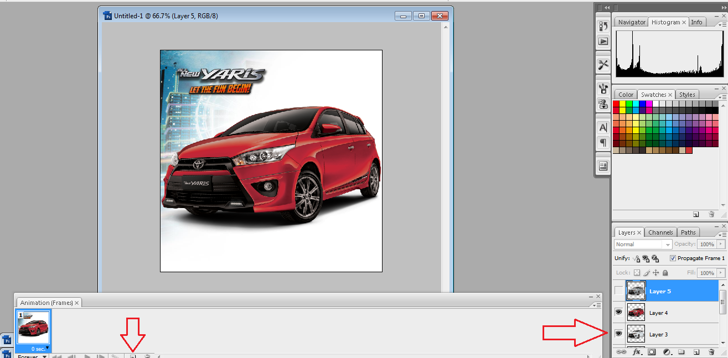
Task: Open the Character panel icon
Action: pos(603,127)
